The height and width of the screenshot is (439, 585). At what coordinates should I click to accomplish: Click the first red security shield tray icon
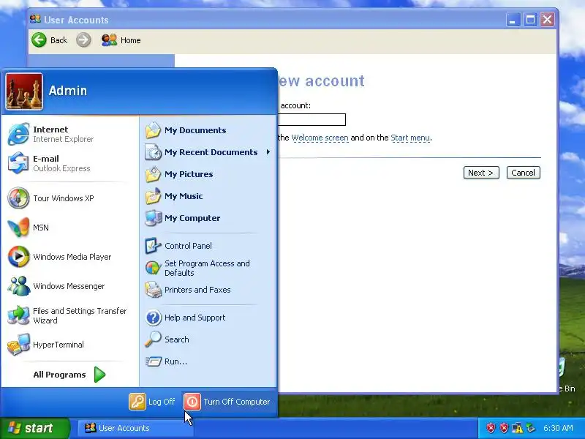point(491,428)
